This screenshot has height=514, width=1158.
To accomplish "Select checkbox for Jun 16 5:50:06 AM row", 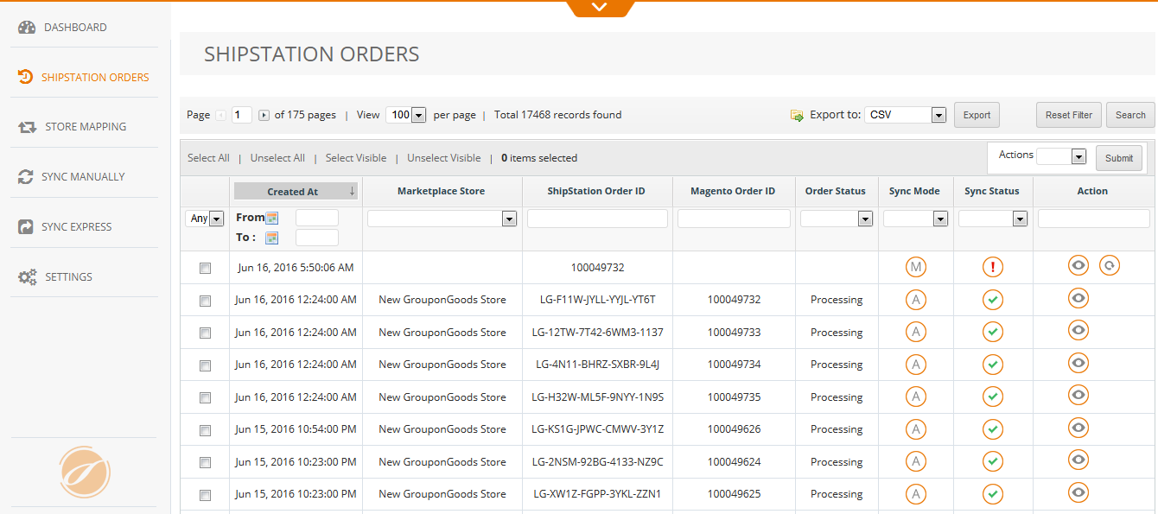I will [205, 269].
